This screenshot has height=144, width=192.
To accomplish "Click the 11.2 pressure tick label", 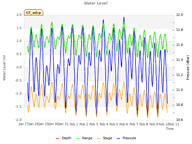I will coord(179,75).
